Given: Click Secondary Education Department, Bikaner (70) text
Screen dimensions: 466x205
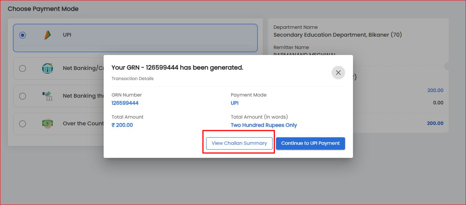Looking at the screenshot, I should pos(338,35).
